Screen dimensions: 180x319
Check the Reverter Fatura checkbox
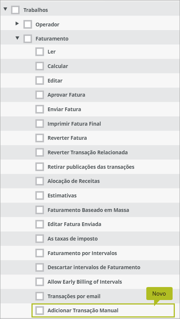(40, 138)
